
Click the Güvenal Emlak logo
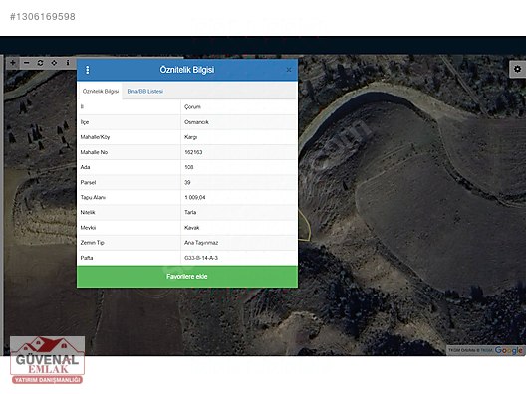click(47, 360)
